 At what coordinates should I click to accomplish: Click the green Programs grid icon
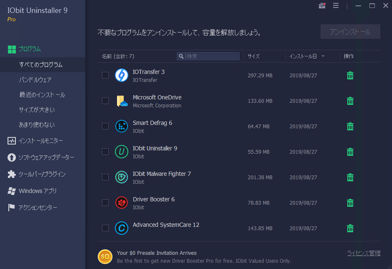coord(12,49)
